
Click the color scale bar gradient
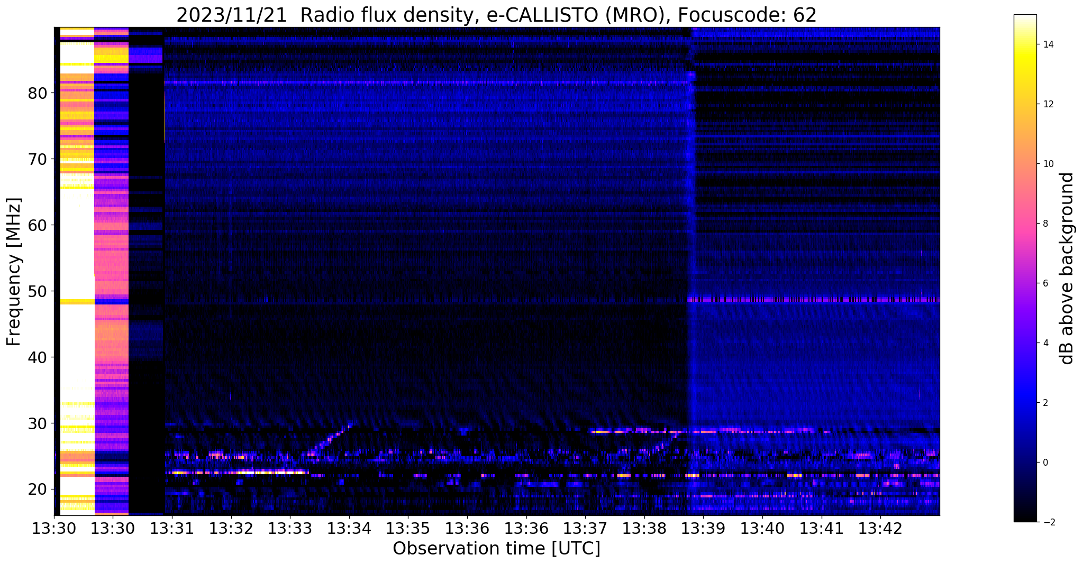click(x=1025, y=268)
